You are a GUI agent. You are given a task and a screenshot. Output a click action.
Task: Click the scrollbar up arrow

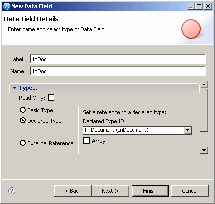pos(204,84)
